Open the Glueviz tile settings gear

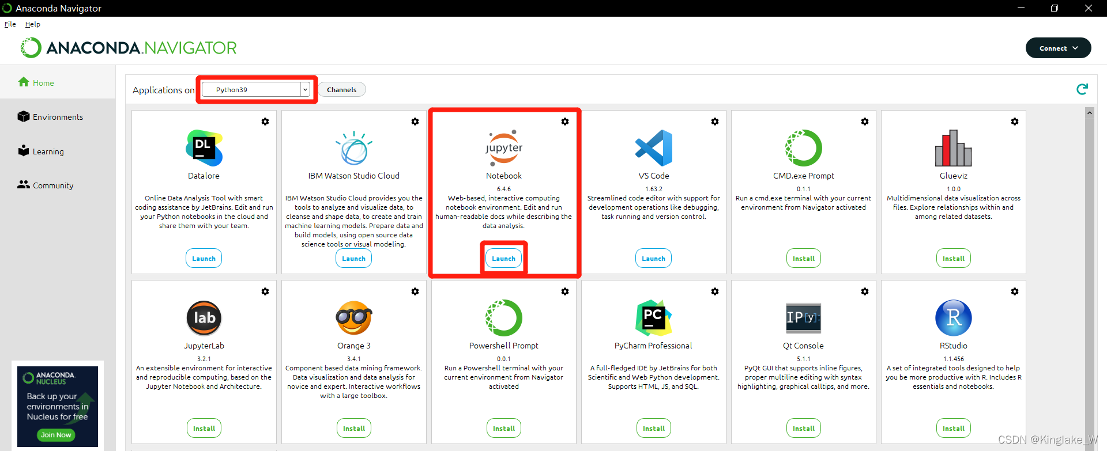pyautogui.click(x=1015, y=122)
